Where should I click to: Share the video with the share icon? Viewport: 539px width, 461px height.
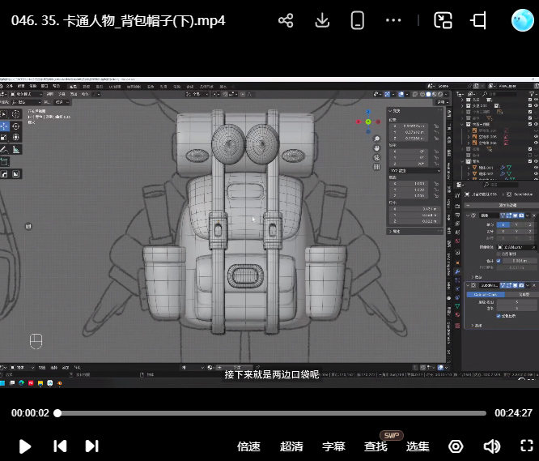(x=286, y=21)
